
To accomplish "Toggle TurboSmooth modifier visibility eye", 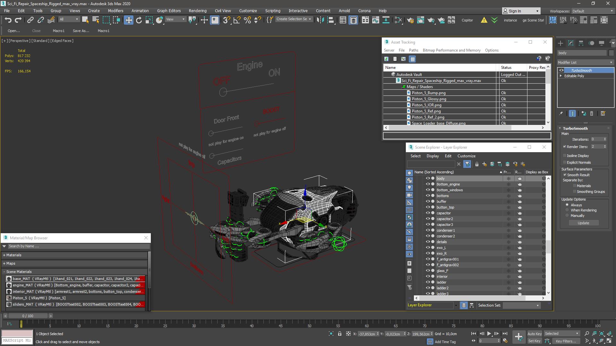I will [x=561, y=70].
